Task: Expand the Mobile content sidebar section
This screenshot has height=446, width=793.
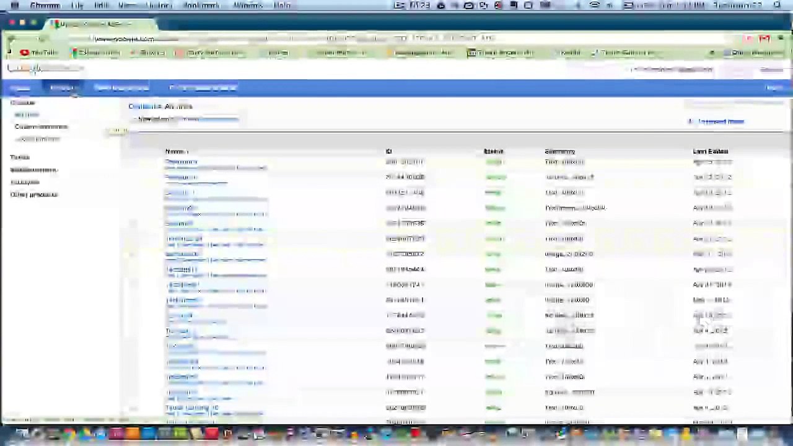Action: 33,170
